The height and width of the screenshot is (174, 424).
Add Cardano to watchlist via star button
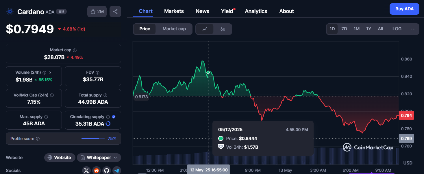click(x=97, y=12)
